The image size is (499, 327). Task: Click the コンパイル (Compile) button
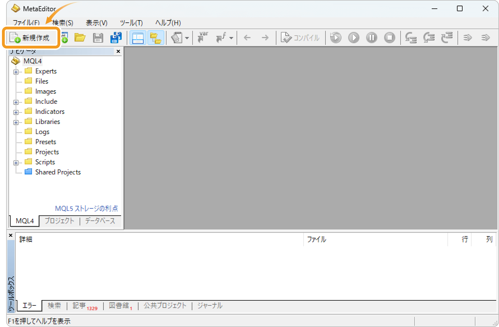pyautogui.click(x=300, y=38)
